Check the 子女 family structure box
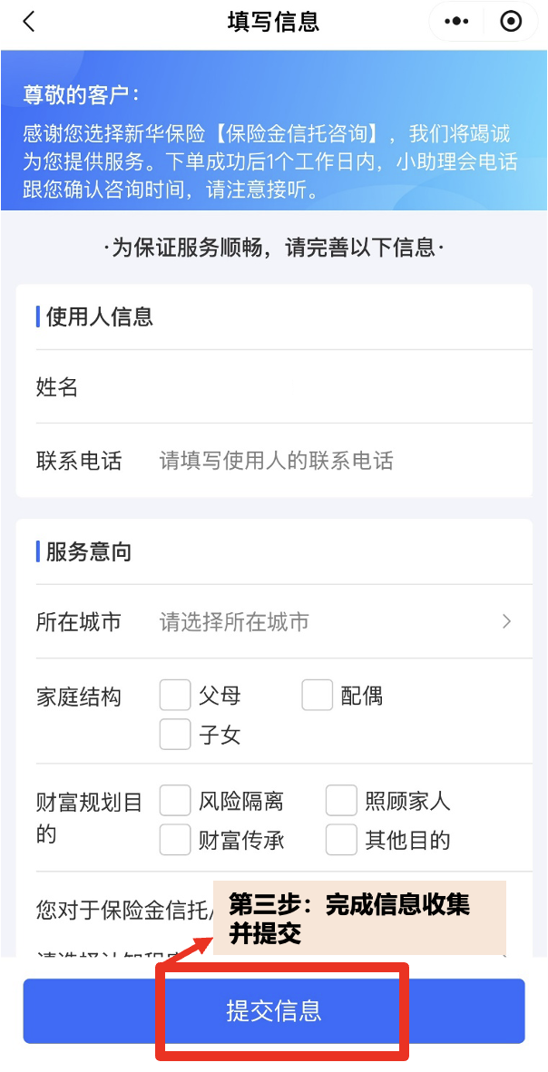 pos(175,735)
